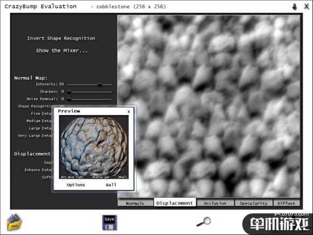Click Invert Shape Recognition
Screen dimensions: 313x235
pos(61,38)
